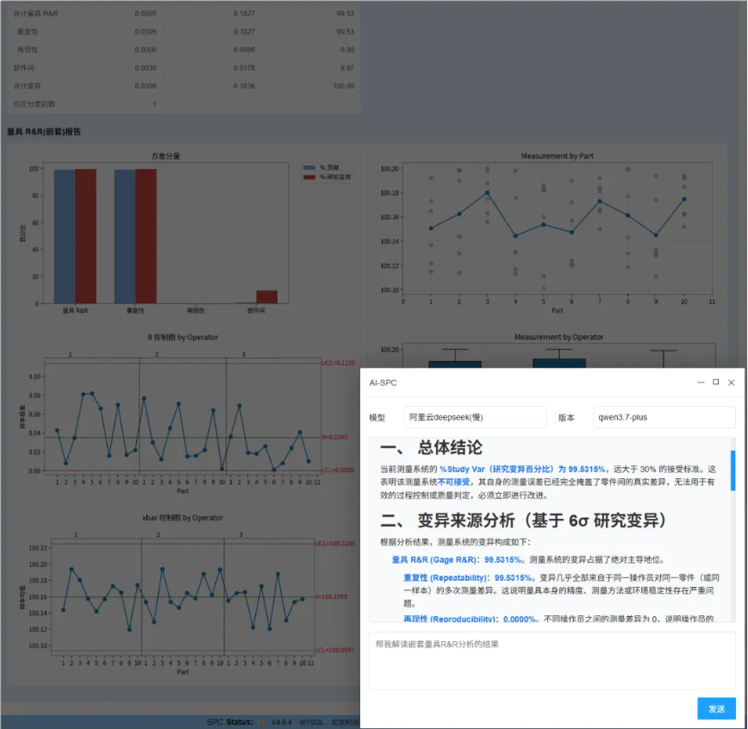Open the 版本 dropdown showing qwen3.7-plus

click(664, 417)
